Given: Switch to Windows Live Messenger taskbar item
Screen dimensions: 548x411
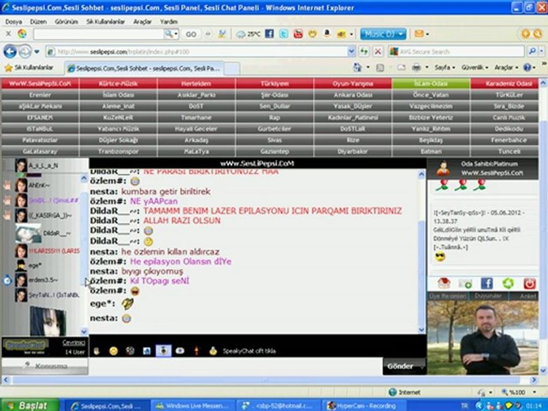Looking at the screenshot, I should pyautogui.click(x=192, y=406).
